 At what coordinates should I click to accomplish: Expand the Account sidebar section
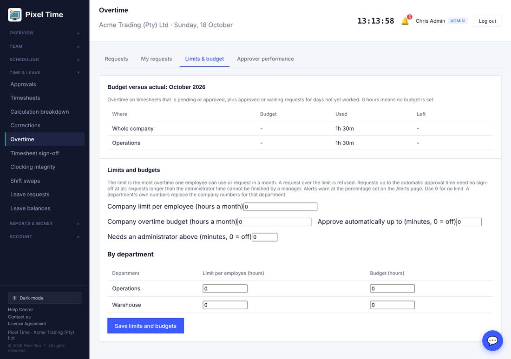45,236
